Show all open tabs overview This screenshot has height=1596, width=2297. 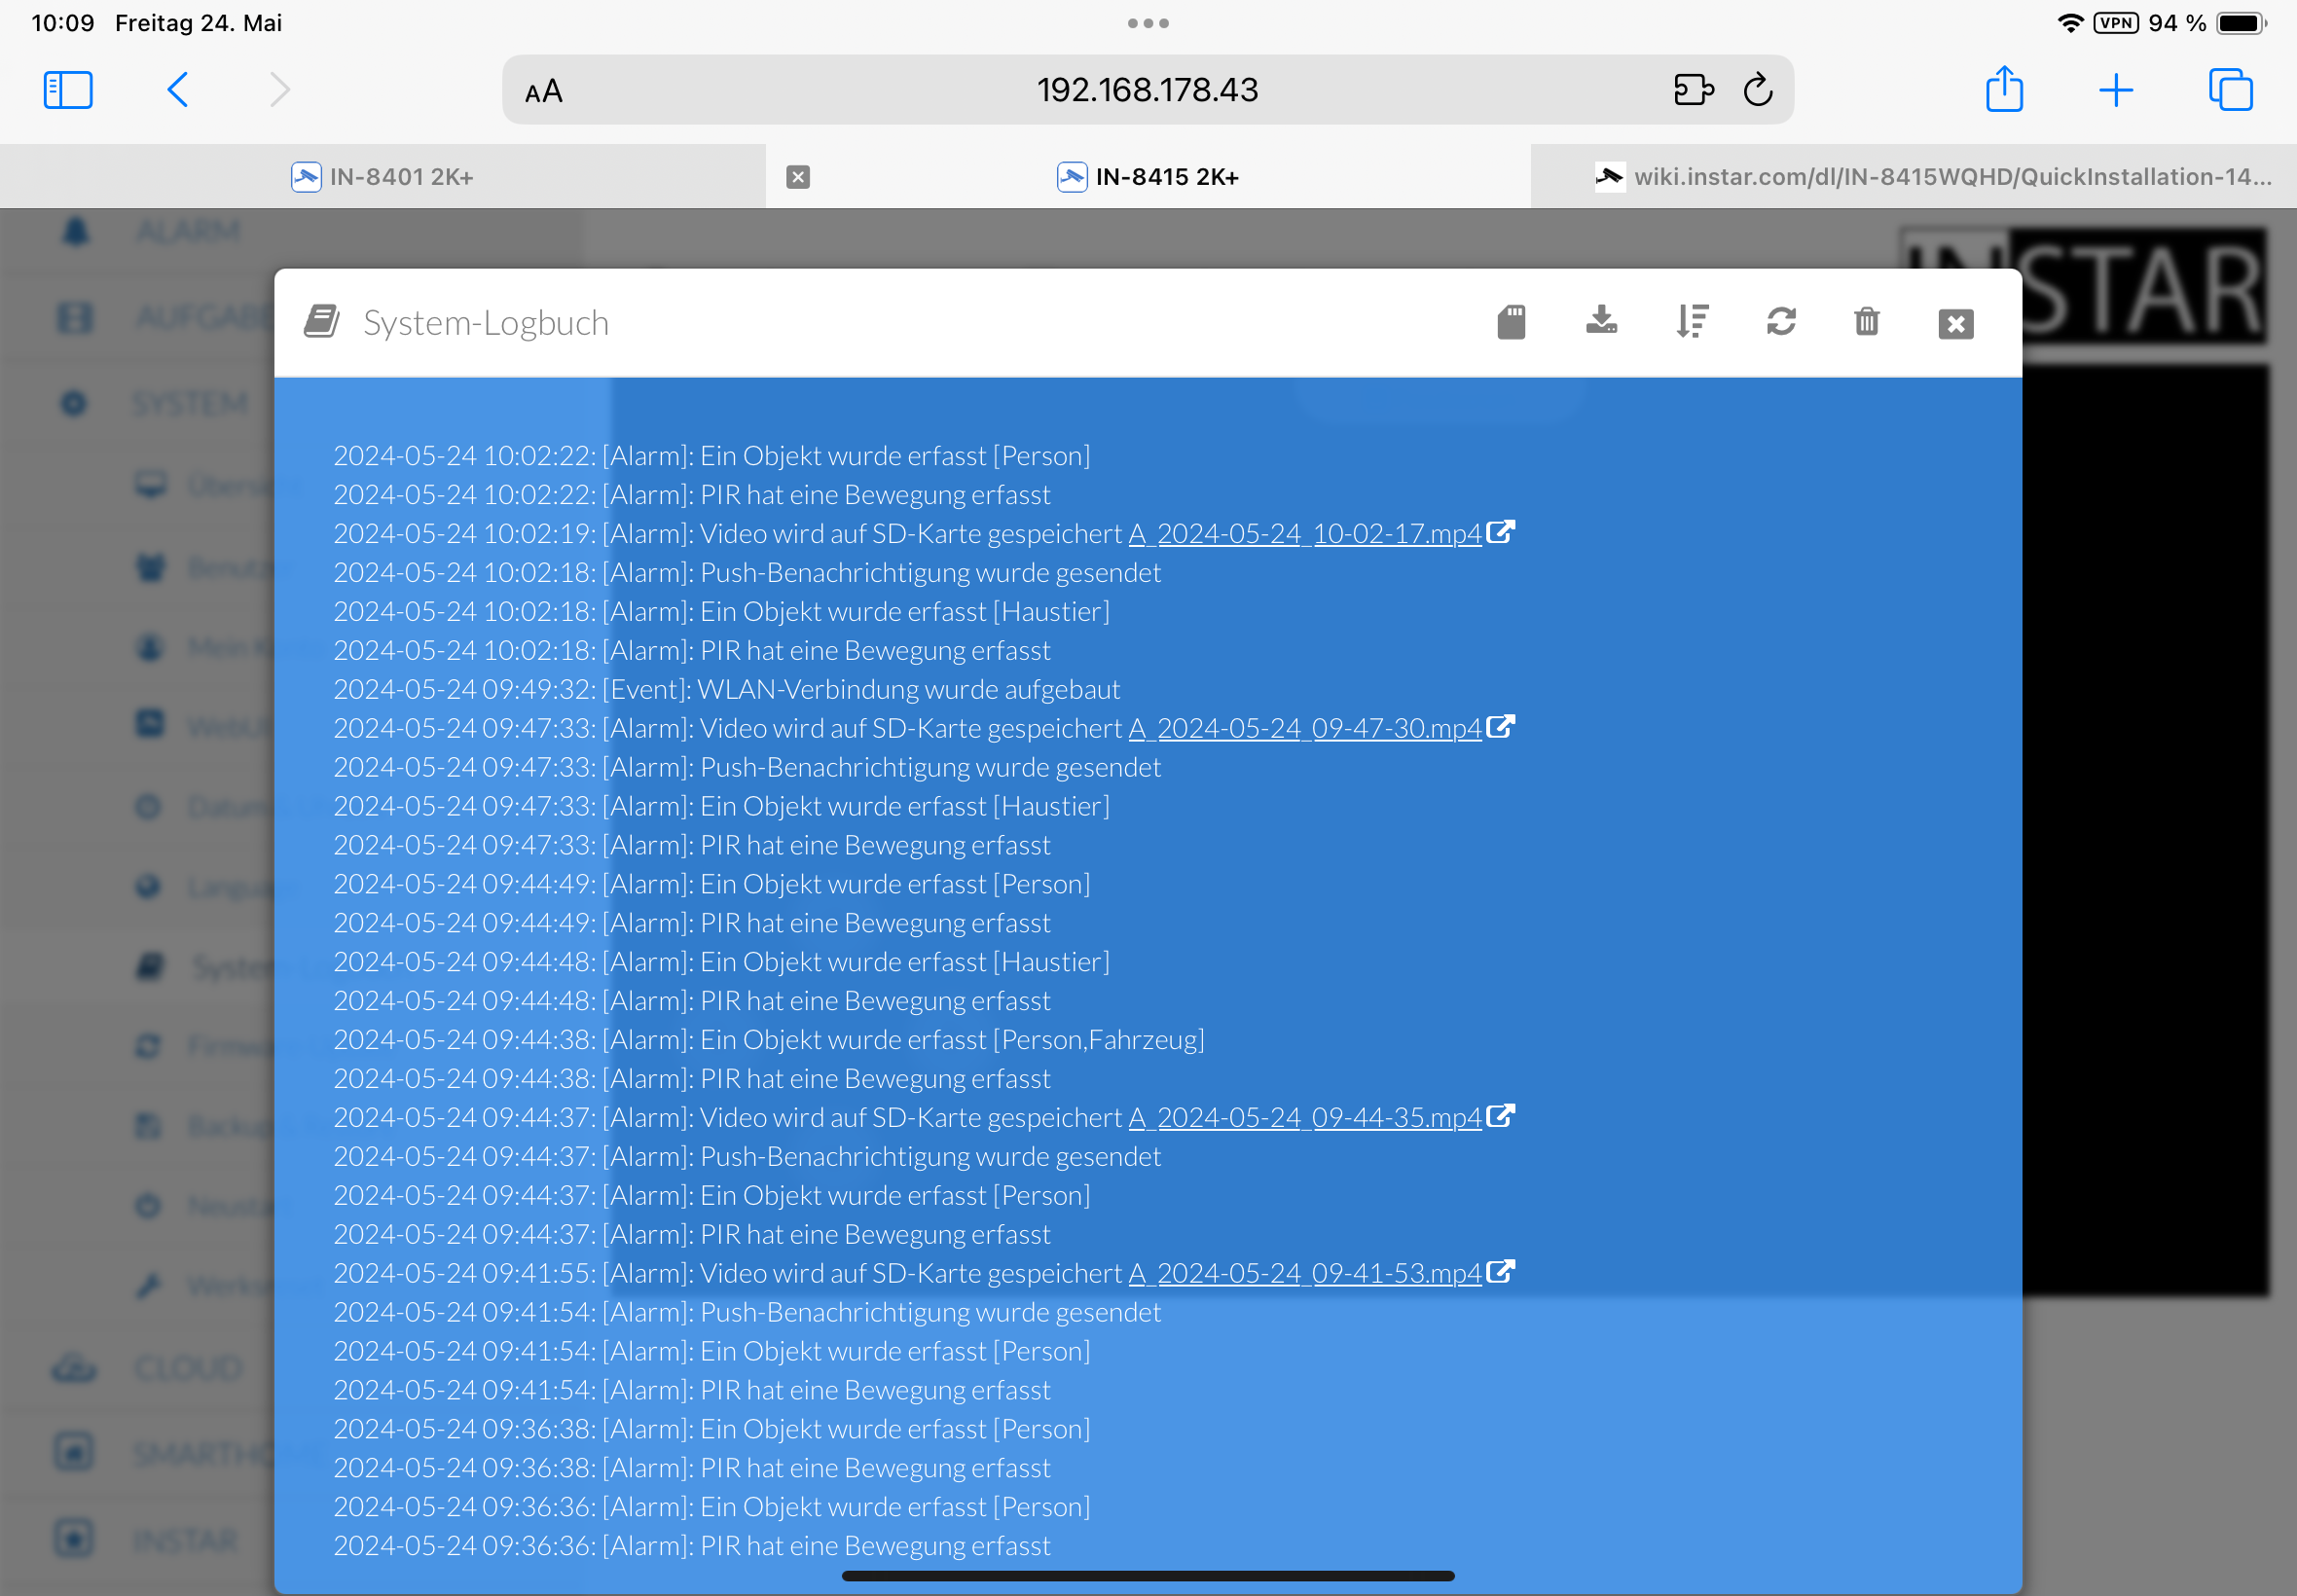(2230, 90)
